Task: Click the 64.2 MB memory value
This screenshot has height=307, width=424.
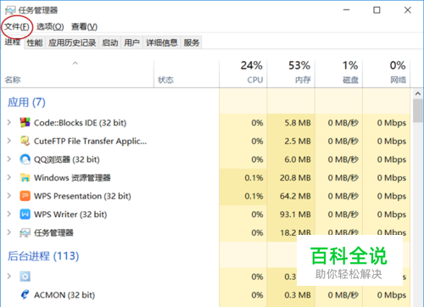Action: click(295, 196)
